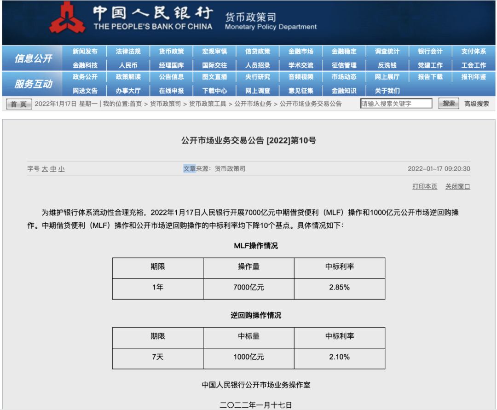Click the 2.85% rate cell
This screenshot has height=410, width=497.
(340, 289)
